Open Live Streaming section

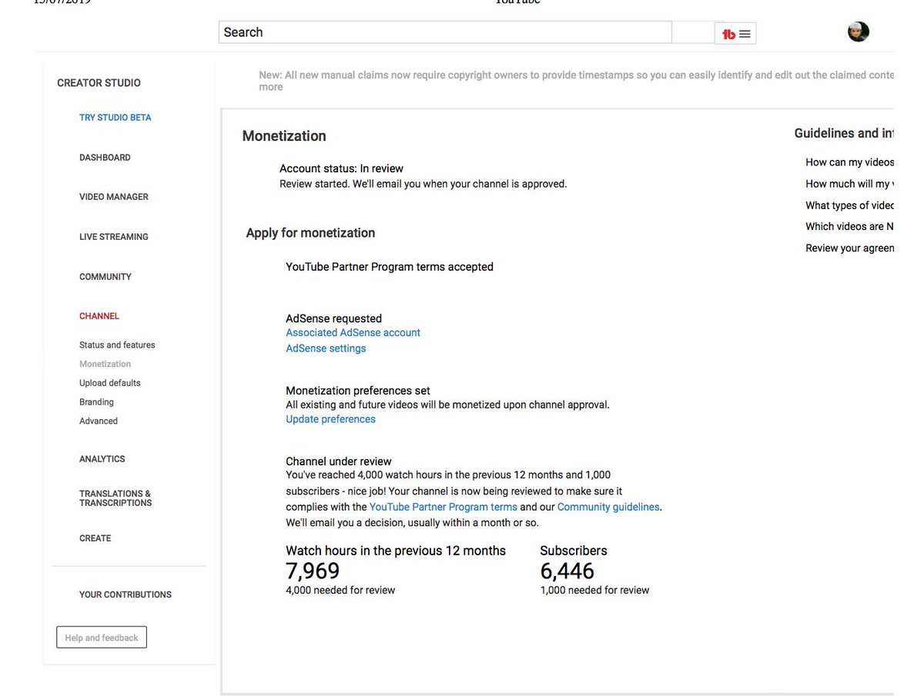(114, 237)
